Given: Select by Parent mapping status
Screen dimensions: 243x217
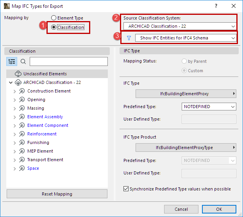Looking at the screenshot, I should pos(184,61).
